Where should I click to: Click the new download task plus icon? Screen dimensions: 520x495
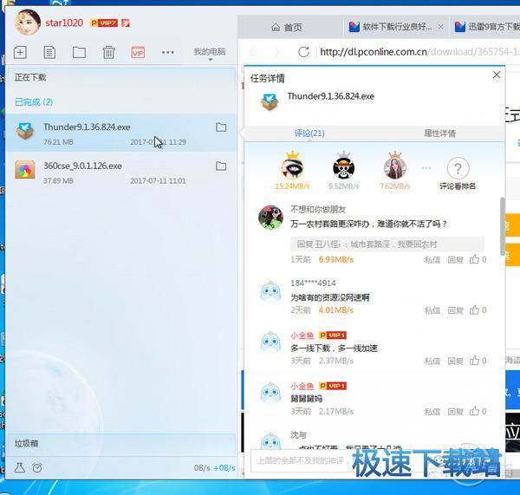20,52
